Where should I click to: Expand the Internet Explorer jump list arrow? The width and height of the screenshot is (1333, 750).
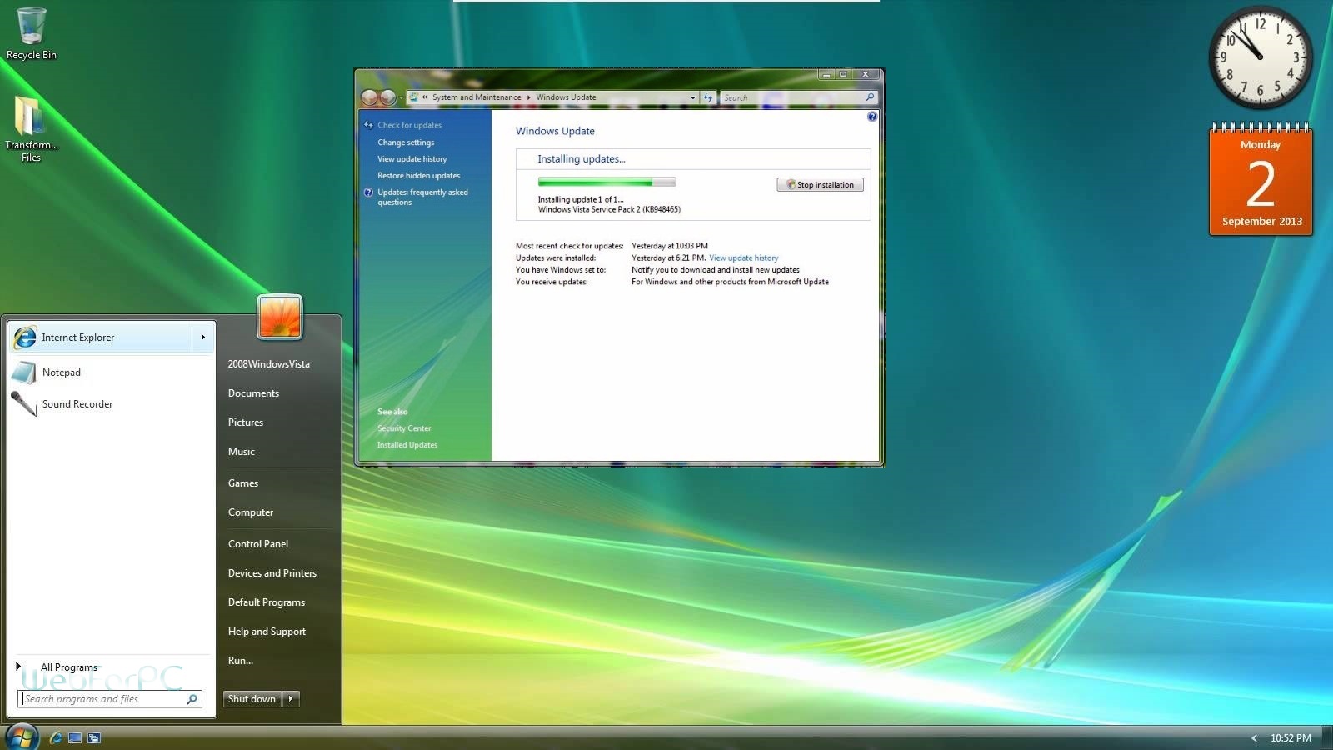tap(202, 337)
